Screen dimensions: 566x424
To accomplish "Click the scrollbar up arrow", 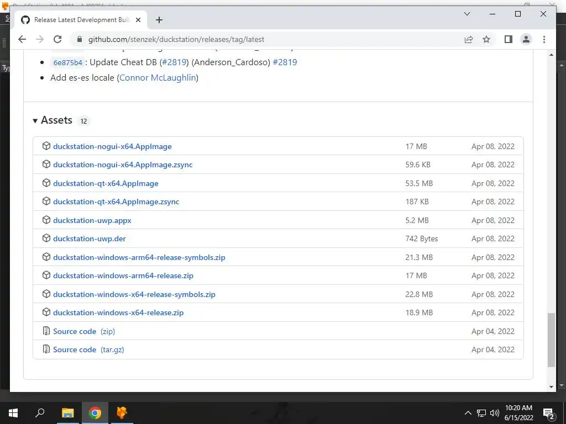I will coord(551,55).
